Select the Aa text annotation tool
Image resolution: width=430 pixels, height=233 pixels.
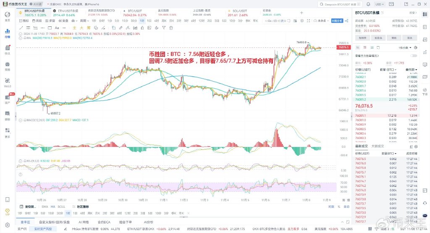[x=57, y=28]
